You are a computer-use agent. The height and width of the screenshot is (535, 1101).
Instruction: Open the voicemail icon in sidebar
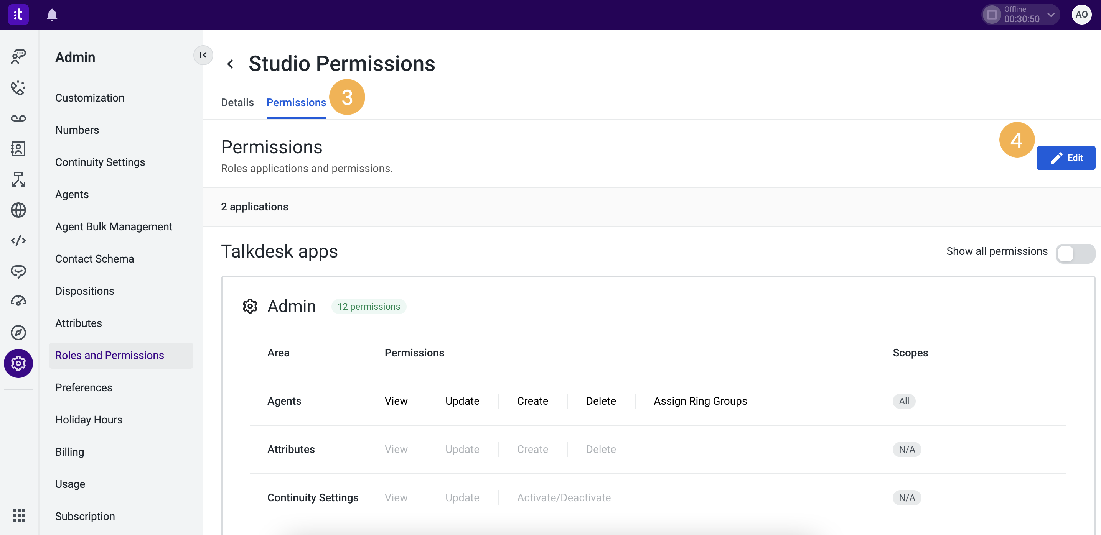tap(18, 118)
